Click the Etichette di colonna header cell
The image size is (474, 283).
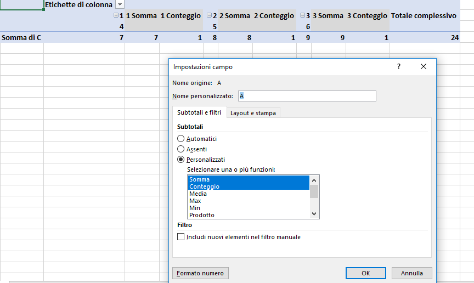pyautogui.click(x=78, y=4)
